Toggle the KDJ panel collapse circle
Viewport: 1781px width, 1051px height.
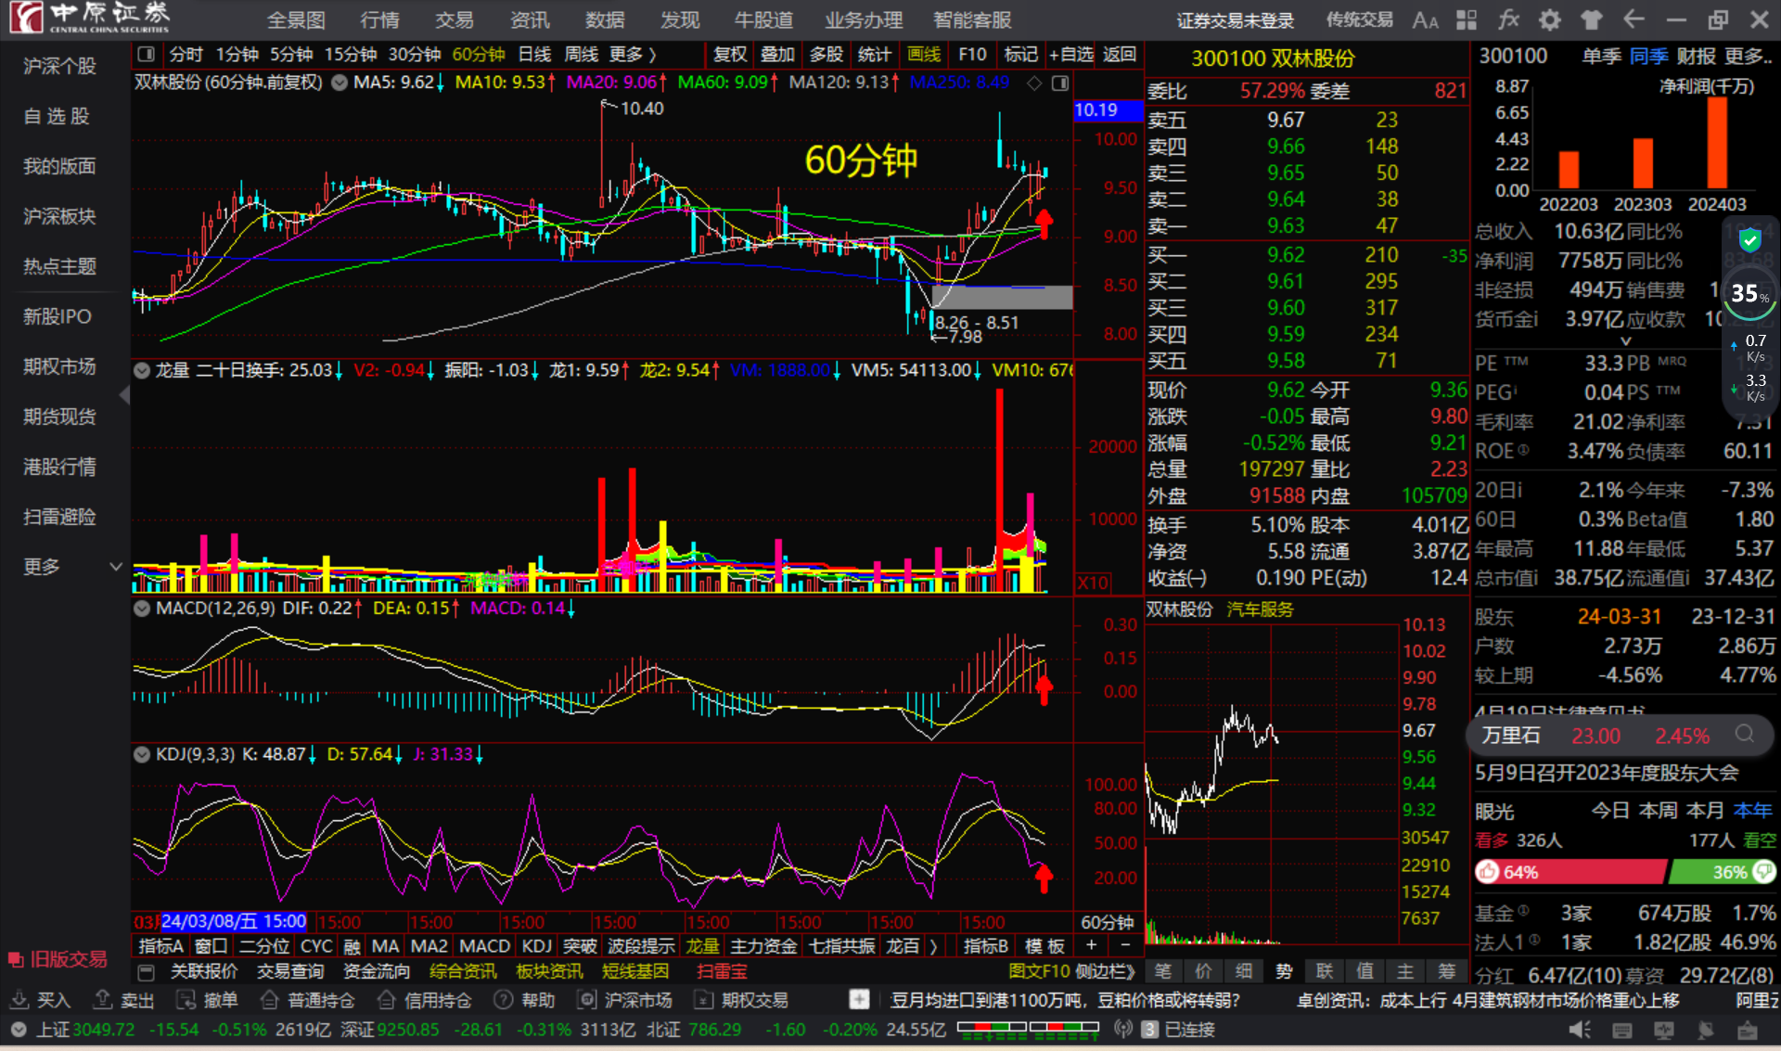pyautogui.click(x=142, y=754)
